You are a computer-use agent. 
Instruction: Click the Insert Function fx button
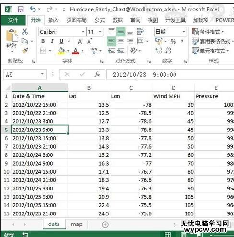[97, 74]
